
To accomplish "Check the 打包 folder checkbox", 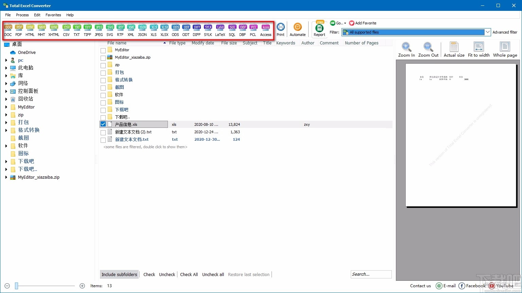I will point(103,73).
